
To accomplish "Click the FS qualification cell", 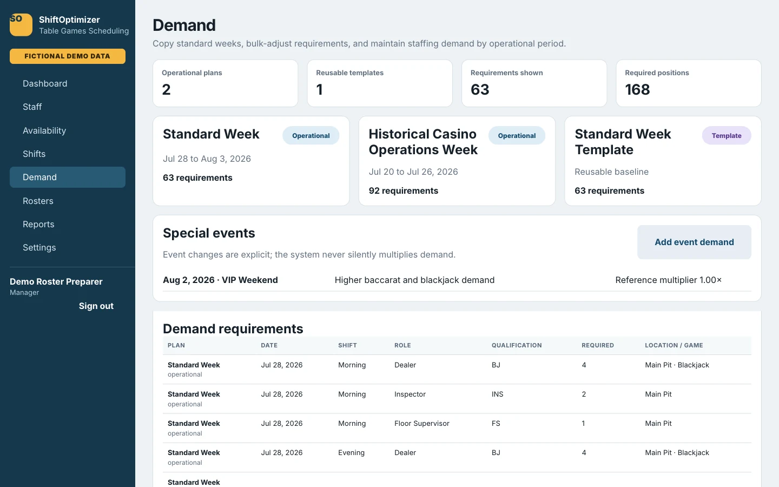I will coord(496,424).
